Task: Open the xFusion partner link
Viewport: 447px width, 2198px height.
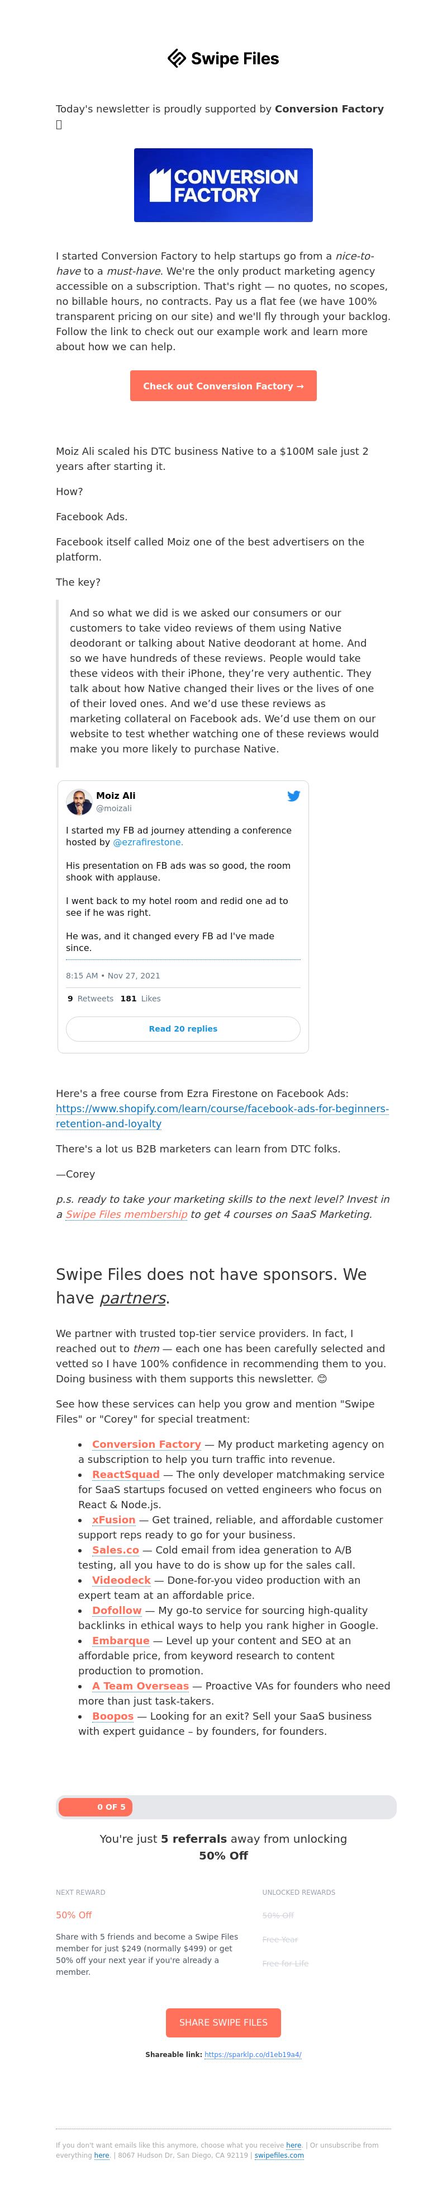Action: click(x=113, y=1519)
